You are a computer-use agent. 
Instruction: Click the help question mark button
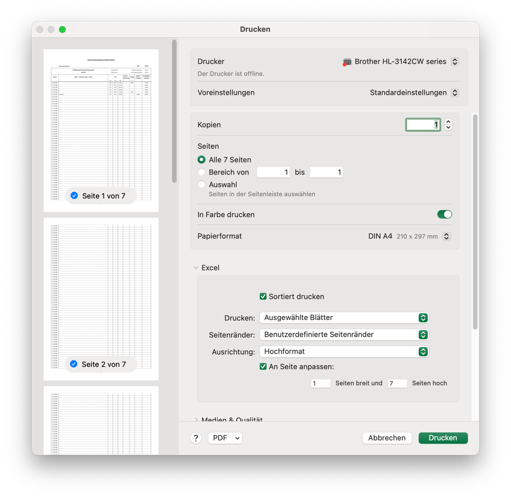coord(196,438)
